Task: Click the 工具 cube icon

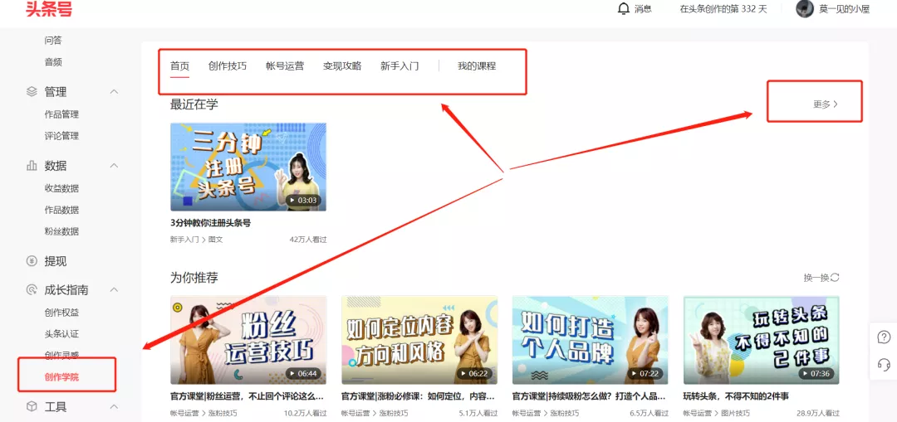Action: click(x=32, y=406)
